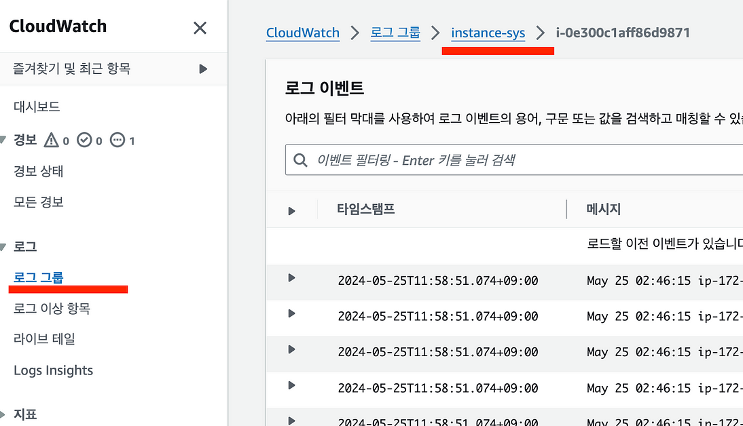Viewport: 743px width, 426px height.
Task: Click the OK checkmark alarm icon
Action: click(84, 140)
